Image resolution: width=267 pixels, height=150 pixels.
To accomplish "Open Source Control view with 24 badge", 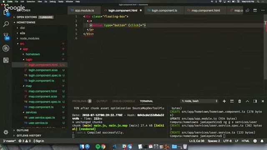I will (6, 36).
